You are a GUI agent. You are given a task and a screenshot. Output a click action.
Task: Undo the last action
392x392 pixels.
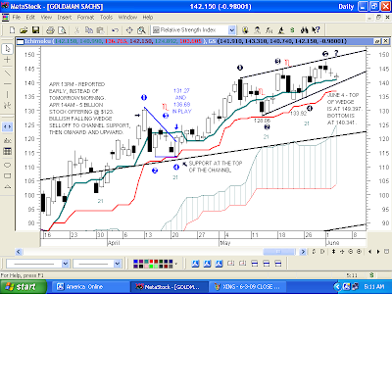pyautogui.click(x=115, y=30)
